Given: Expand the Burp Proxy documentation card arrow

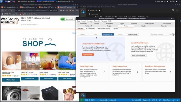Looking at the screenshot, I should (170, 72).
